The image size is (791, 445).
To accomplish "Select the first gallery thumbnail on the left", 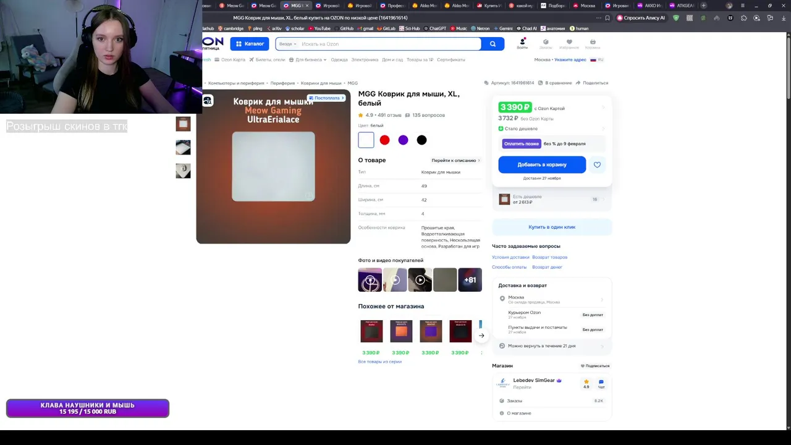I will 183,124.
